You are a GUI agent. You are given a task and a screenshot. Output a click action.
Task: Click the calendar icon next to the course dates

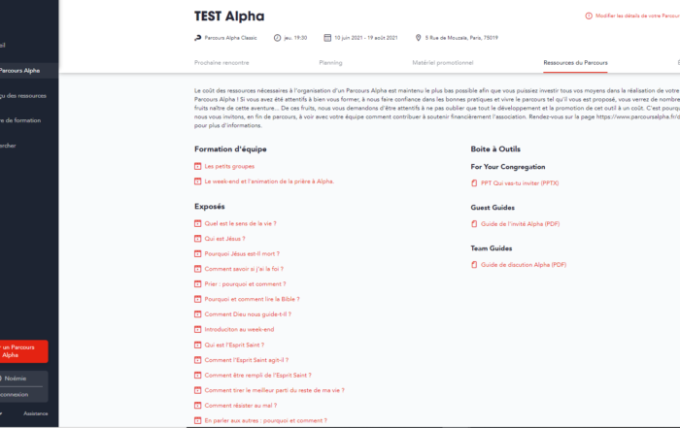327,38
